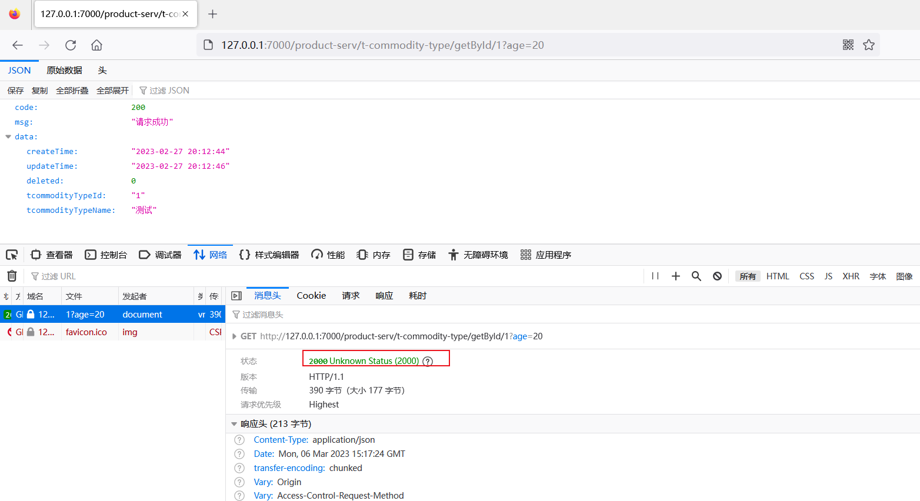Click the address bar URL
Viewport: 920px width, 501px height.
(382, 45)
